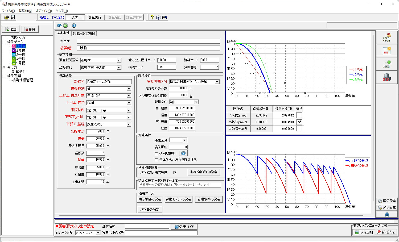Click the blue help icon beside 巡回監視型
Viewport: 399px width, 242px height.
[183, 153]
